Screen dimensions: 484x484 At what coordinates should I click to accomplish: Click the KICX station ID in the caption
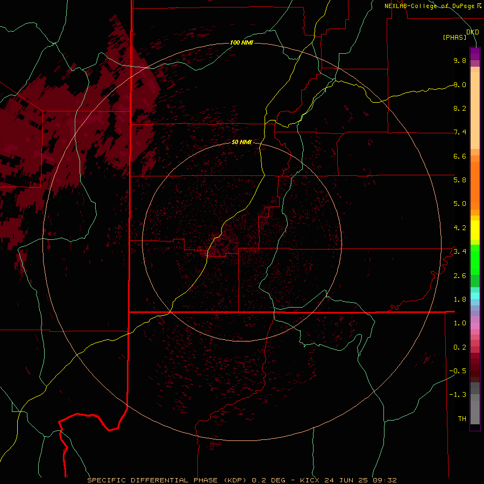[x=311, y=480]
